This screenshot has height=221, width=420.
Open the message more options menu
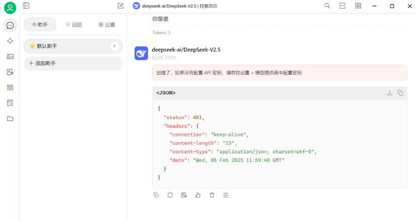point(226,195)
